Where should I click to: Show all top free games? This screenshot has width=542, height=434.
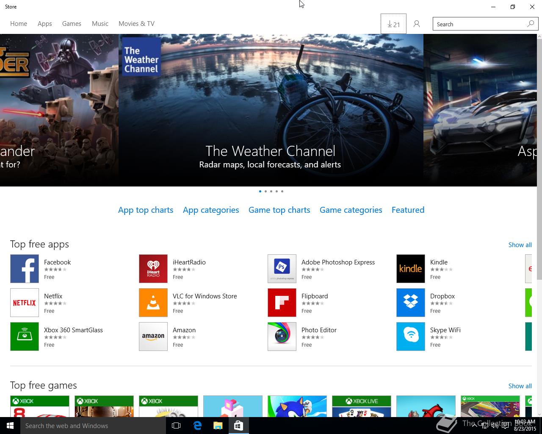(x=520, y=386)
